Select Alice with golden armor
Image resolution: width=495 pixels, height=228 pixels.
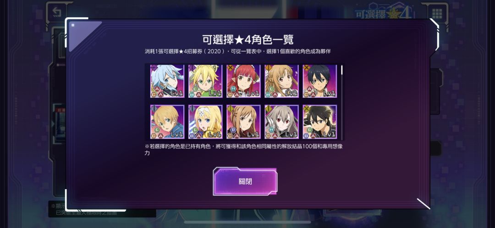205,122
